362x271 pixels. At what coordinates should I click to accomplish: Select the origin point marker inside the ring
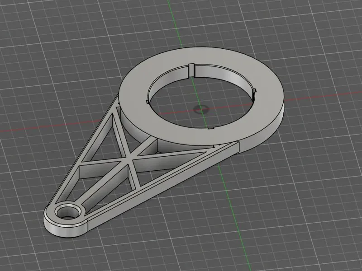click(x=200, y=108)
